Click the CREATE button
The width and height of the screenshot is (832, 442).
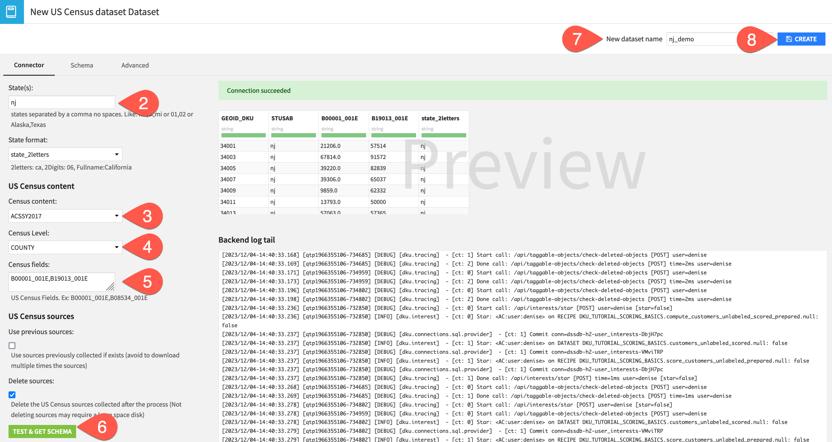coord(801,39)
